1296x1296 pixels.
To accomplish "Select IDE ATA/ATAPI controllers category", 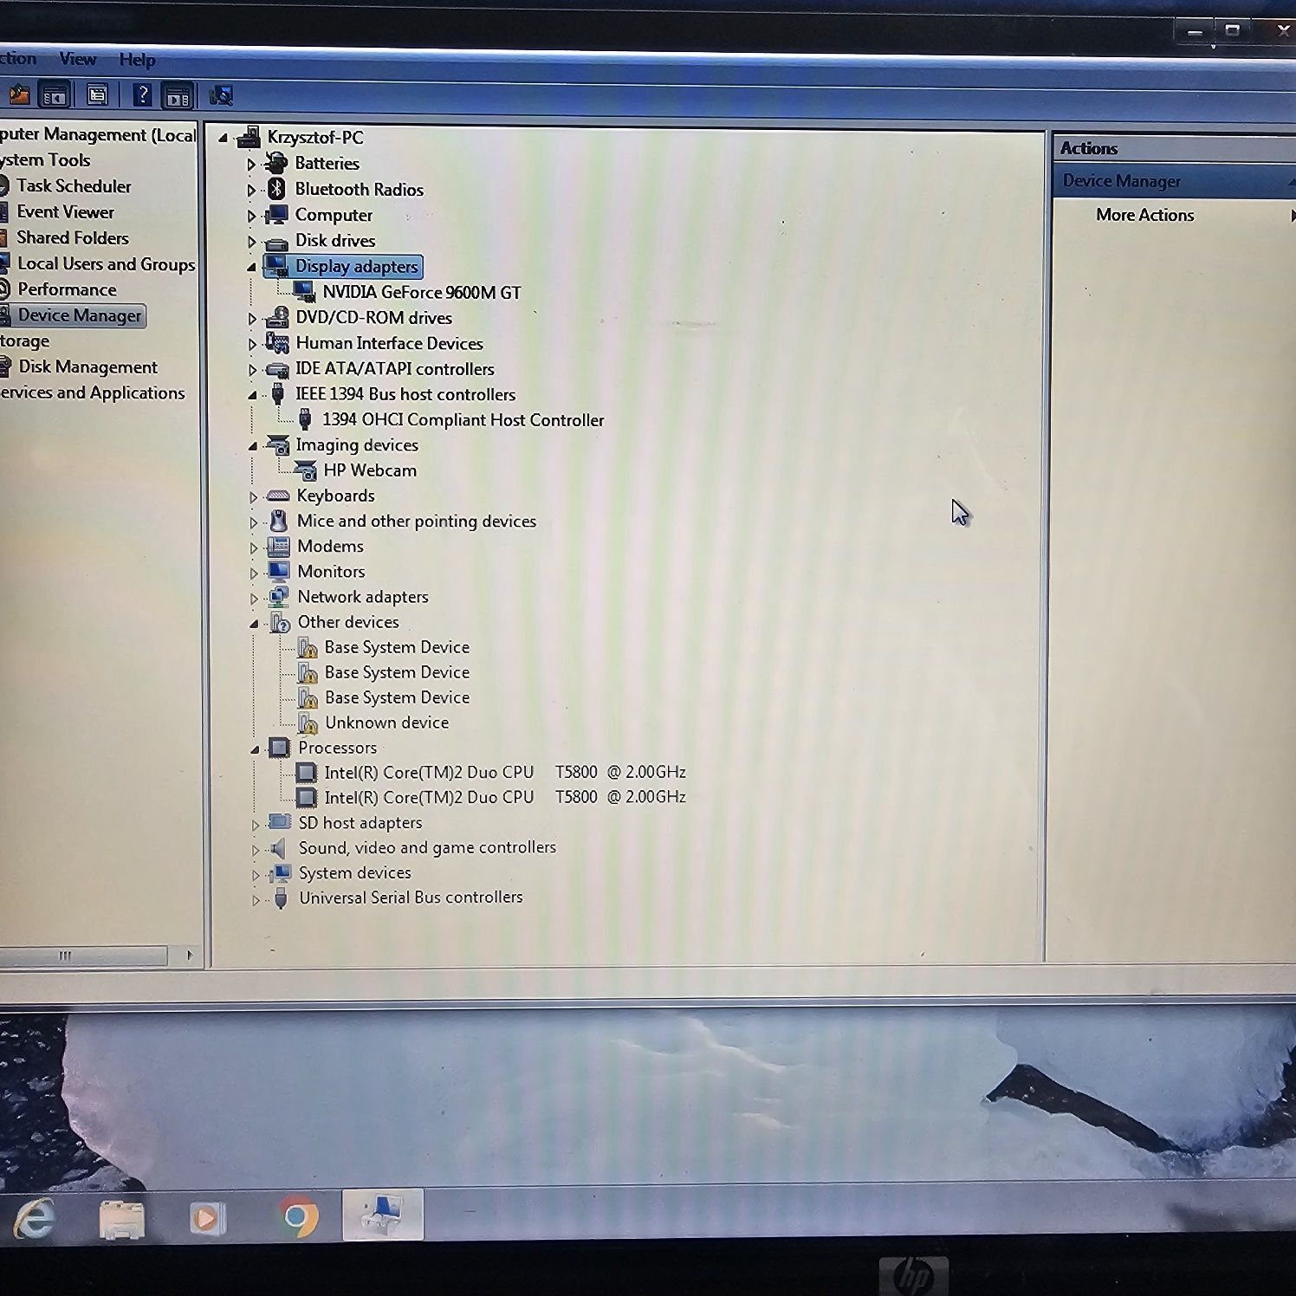I will point(394,369).
